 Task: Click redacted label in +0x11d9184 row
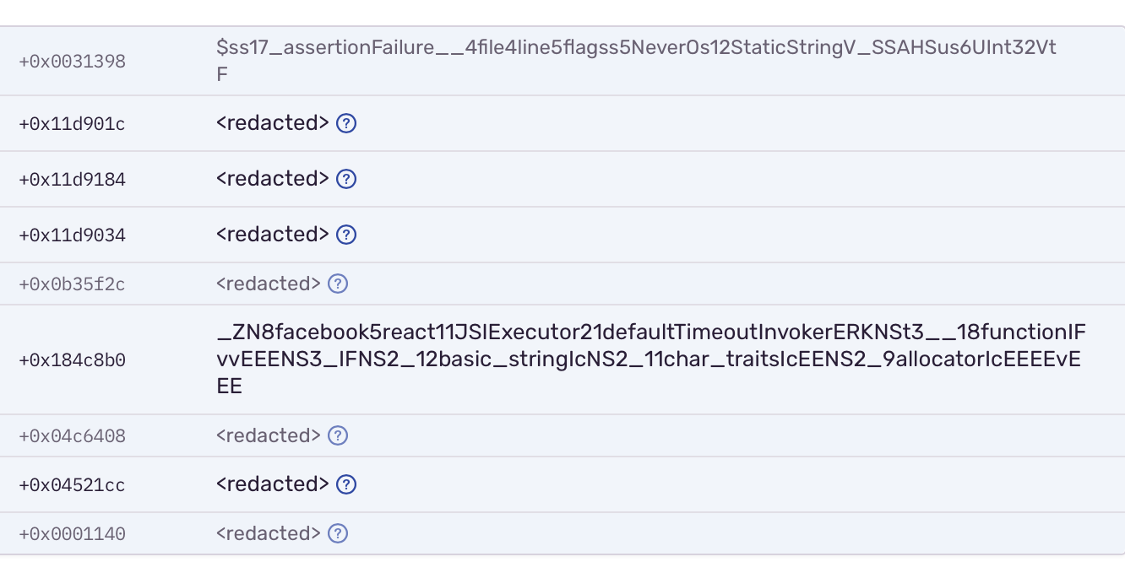(x=272, y=179)
